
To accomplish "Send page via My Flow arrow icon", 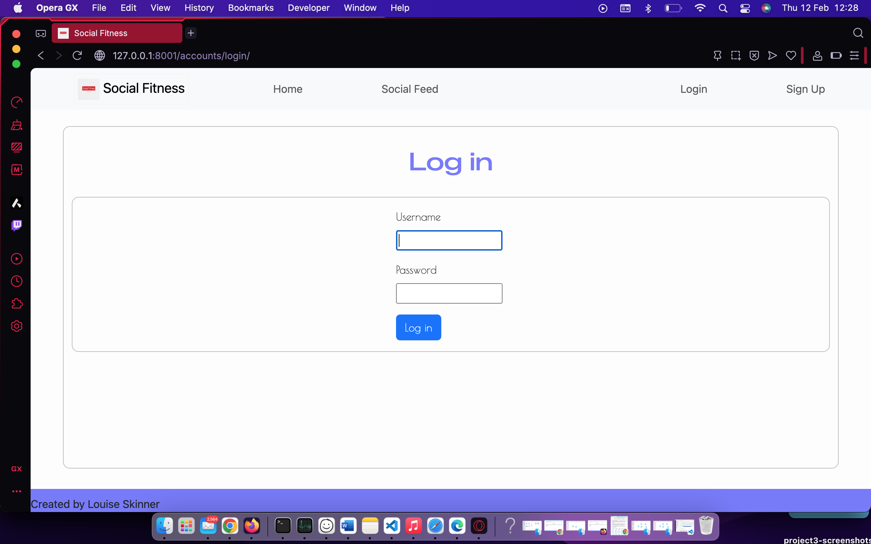I will [x=772, y=55].
